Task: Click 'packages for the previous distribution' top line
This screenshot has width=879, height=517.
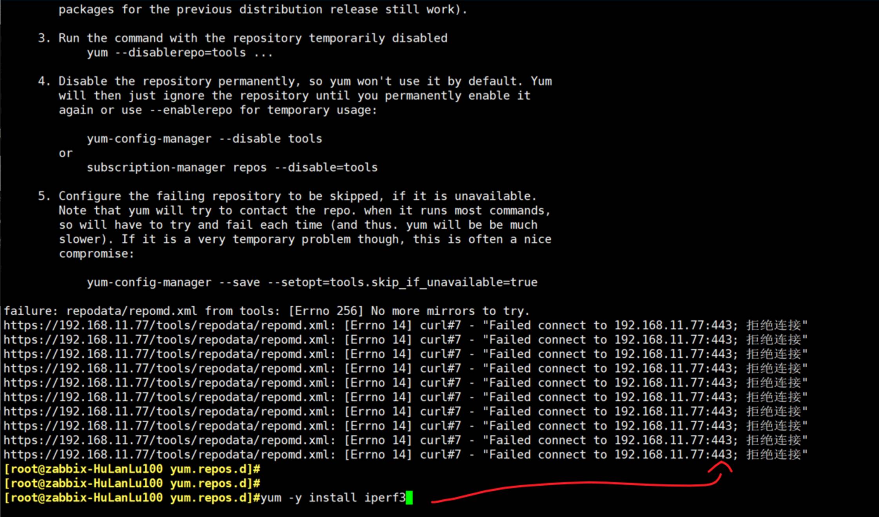Action: pos(263,9)
